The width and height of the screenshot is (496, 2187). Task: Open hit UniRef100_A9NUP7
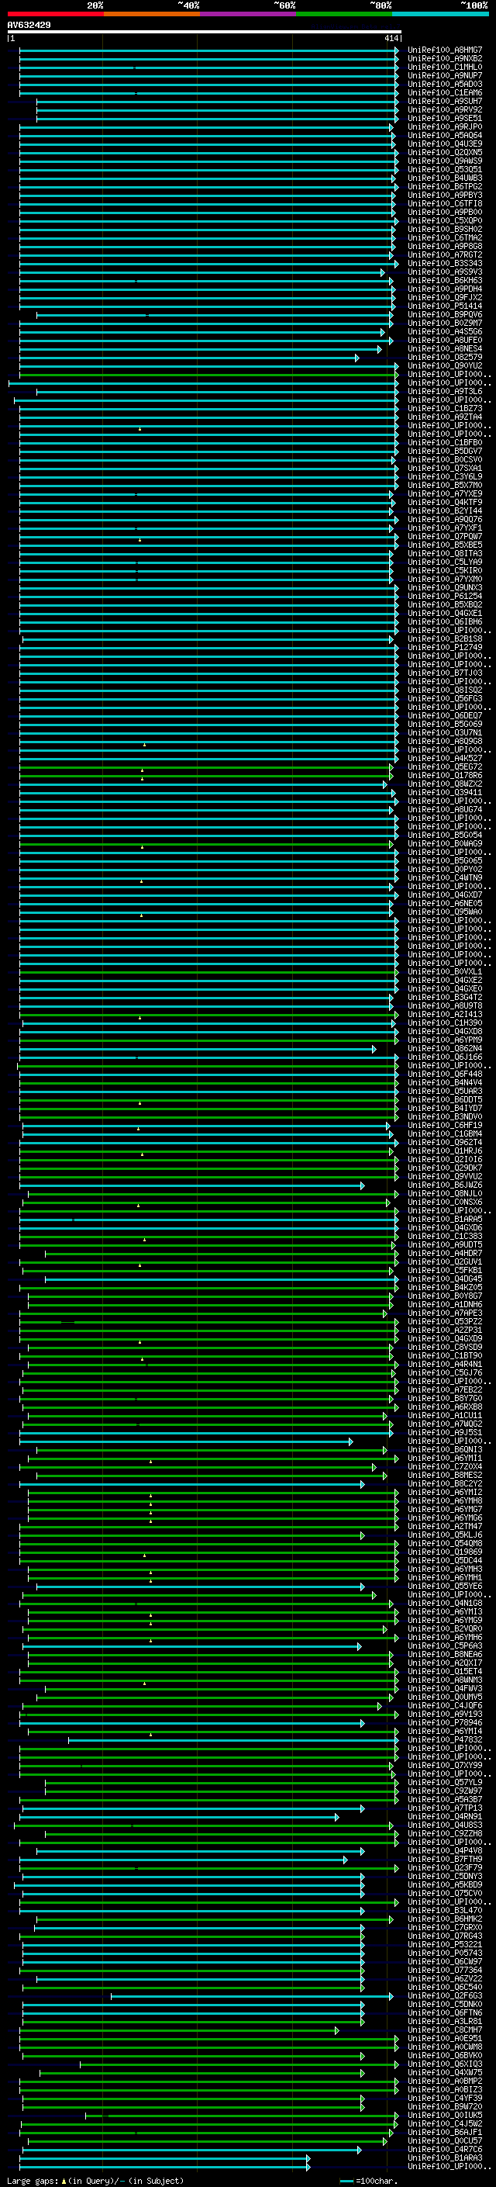445,75
